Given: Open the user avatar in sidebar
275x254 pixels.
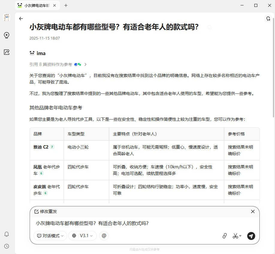Looking at the screenshot, I should 7,18.
